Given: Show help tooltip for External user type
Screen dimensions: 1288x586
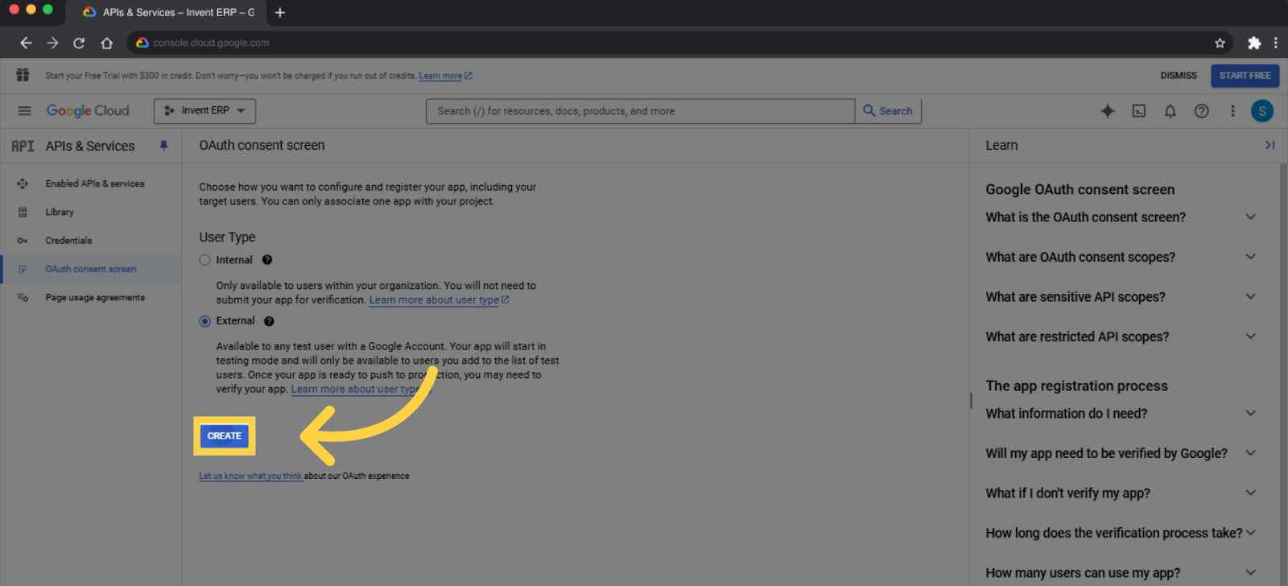Looking at the screenshot, I should coord(269,321).
